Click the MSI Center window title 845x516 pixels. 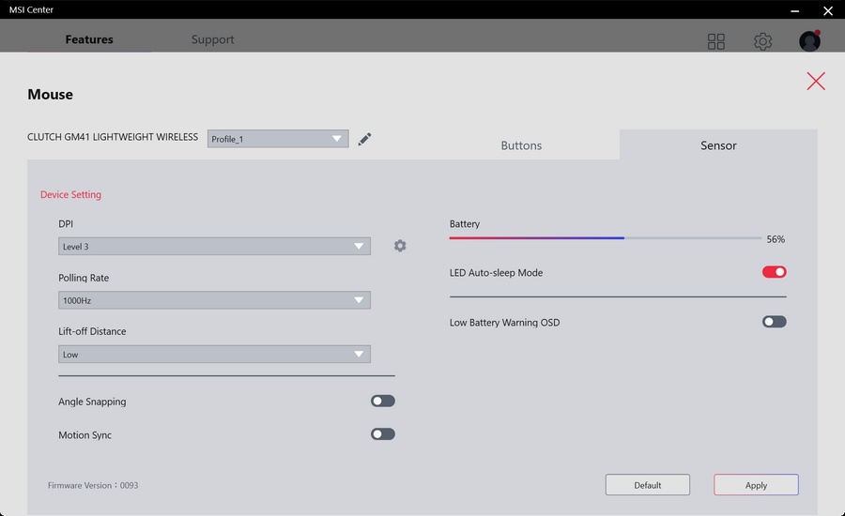pyautogui.click(x=31, y=9)
